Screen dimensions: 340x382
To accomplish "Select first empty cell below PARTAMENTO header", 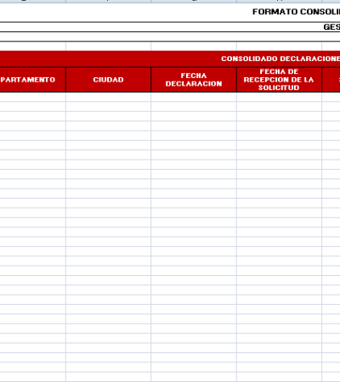I will click(32, 97).
